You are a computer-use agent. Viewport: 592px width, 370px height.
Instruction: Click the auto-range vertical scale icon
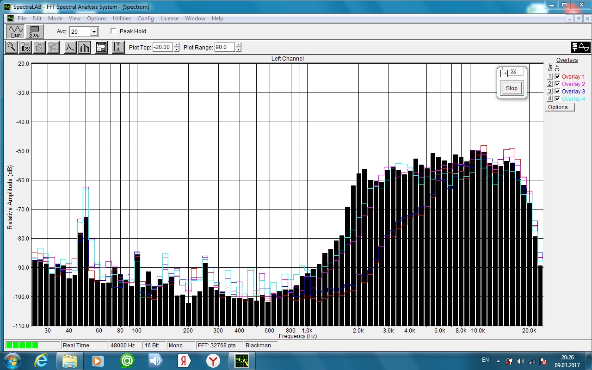tap(118, 47)
